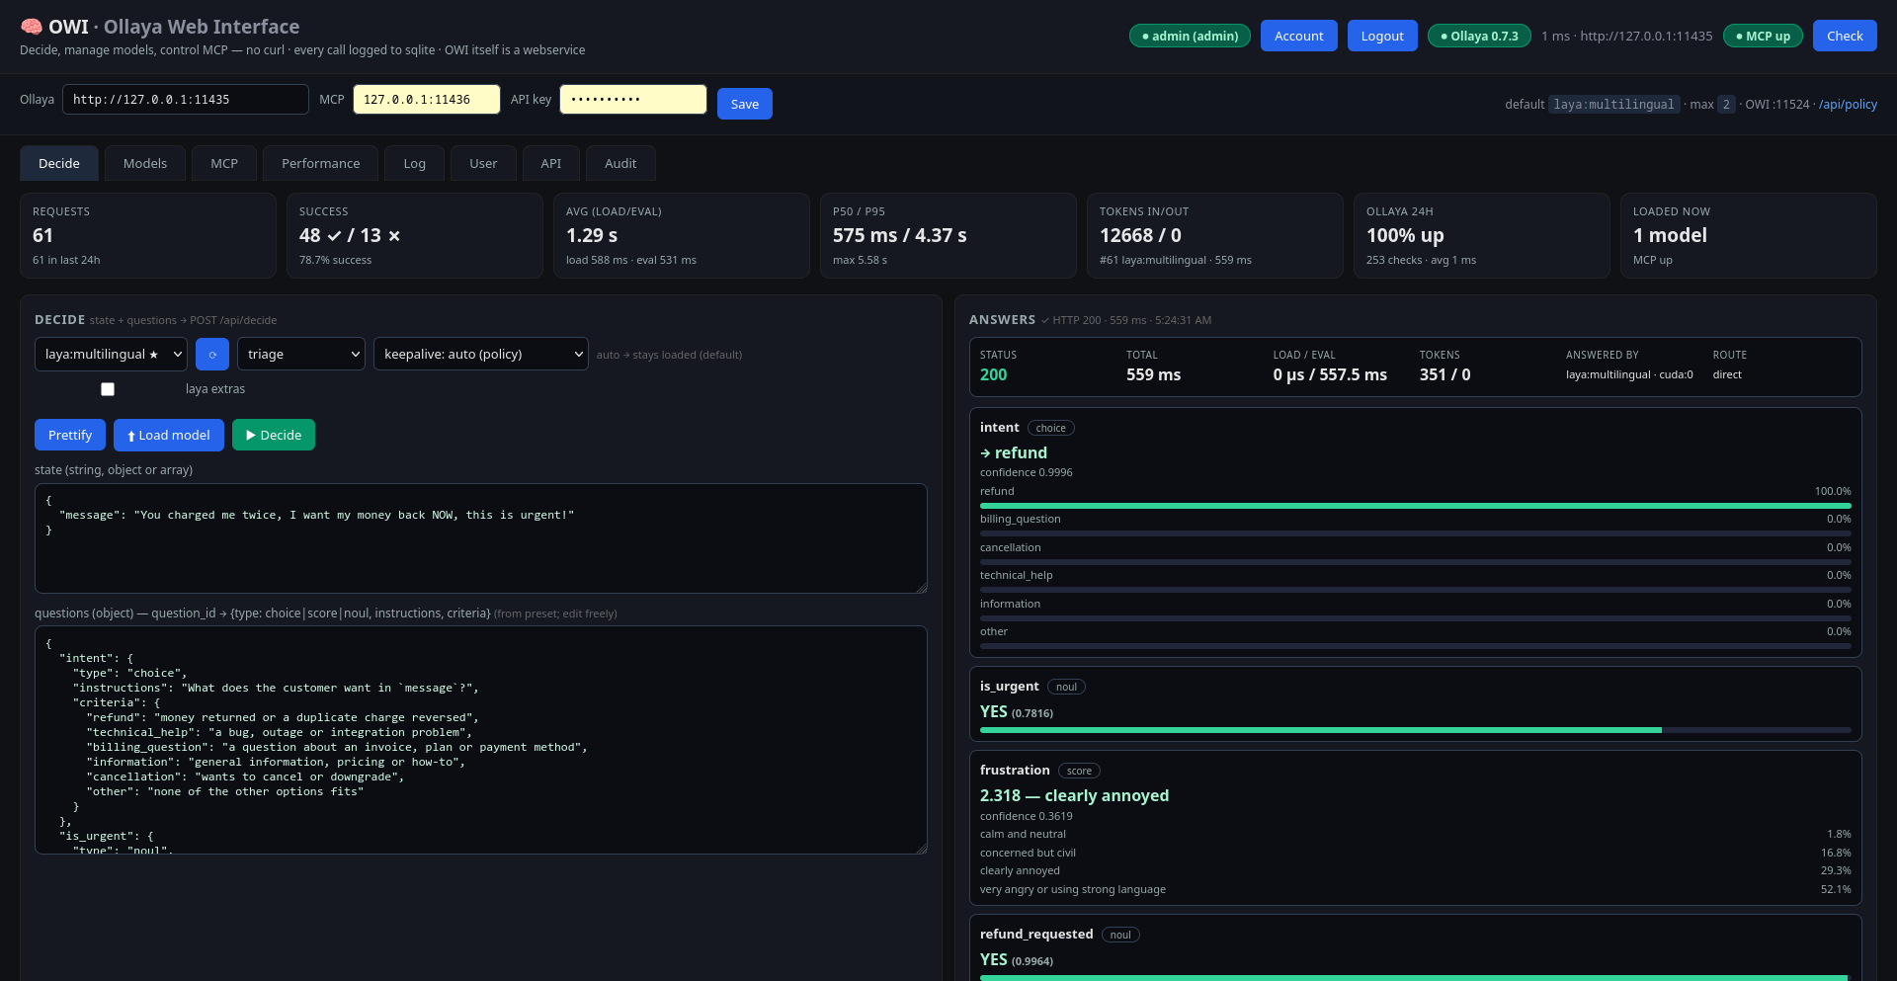Run the green Decide button
Screen dimensions: 1897x981
coord(274,435)
